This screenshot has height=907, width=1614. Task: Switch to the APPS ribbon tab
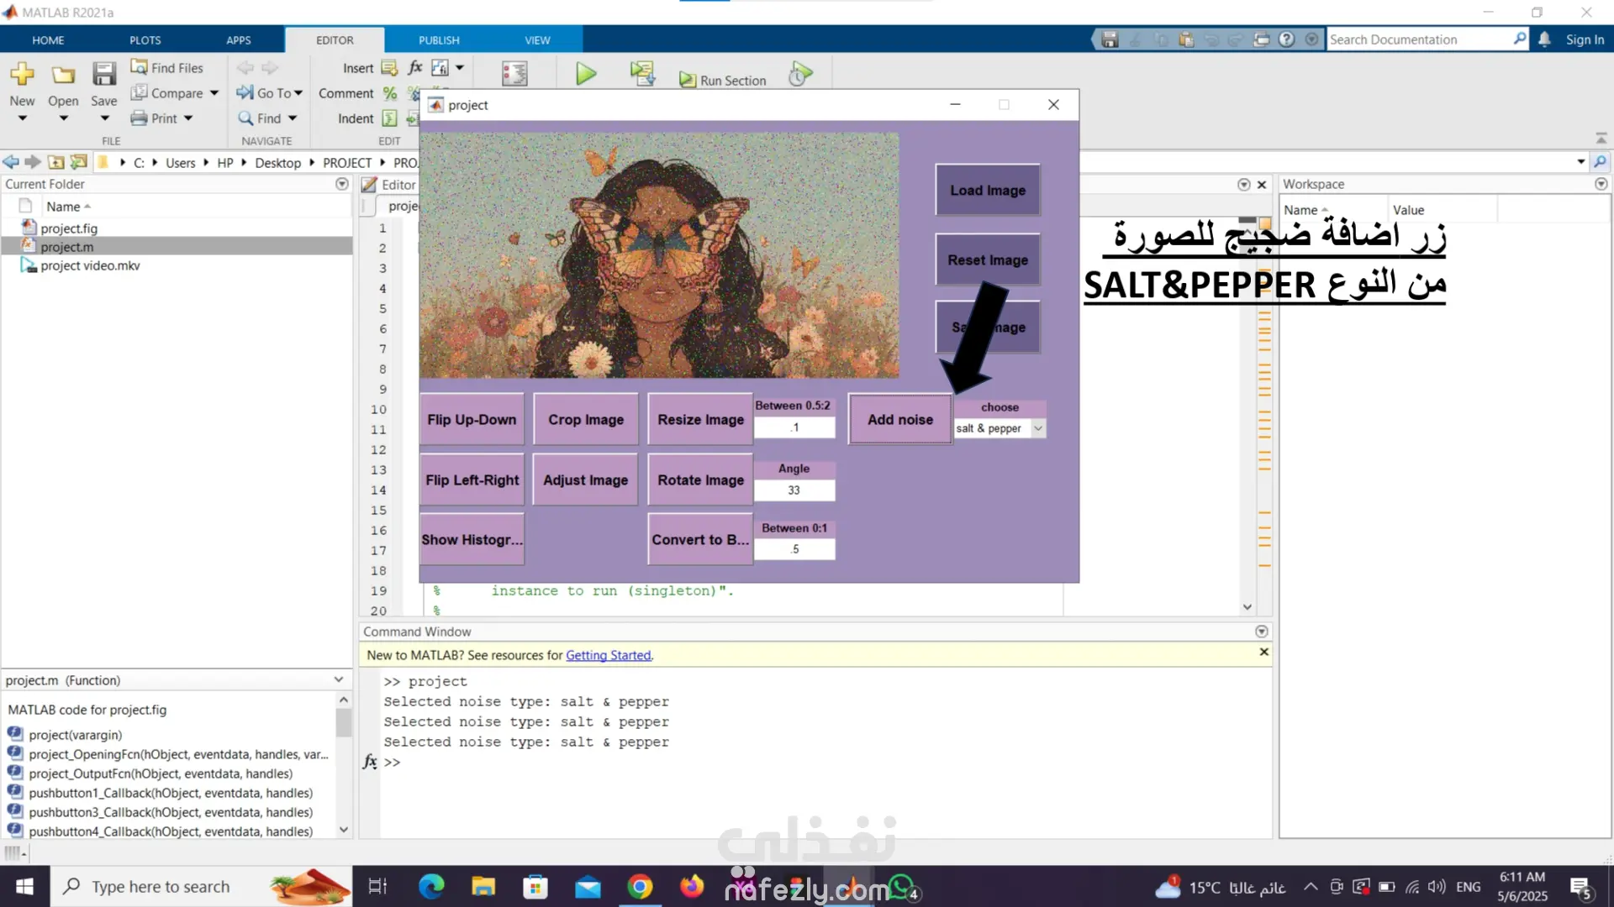point(239,39)
